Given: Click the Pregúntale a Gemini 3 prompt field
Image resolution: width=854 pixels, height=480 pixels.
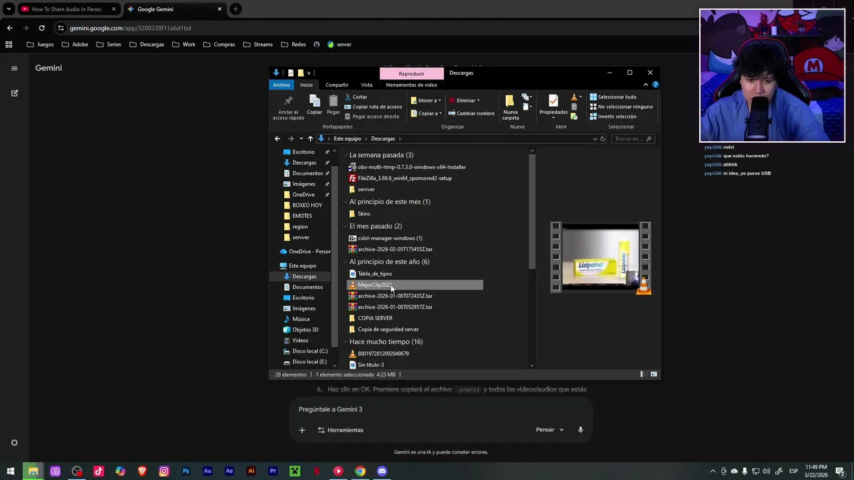Looking at the screenshot, I should [x=440, y=409].
